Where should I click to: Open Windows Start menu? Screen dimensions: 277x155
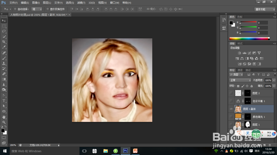click(x=5, y=151)
